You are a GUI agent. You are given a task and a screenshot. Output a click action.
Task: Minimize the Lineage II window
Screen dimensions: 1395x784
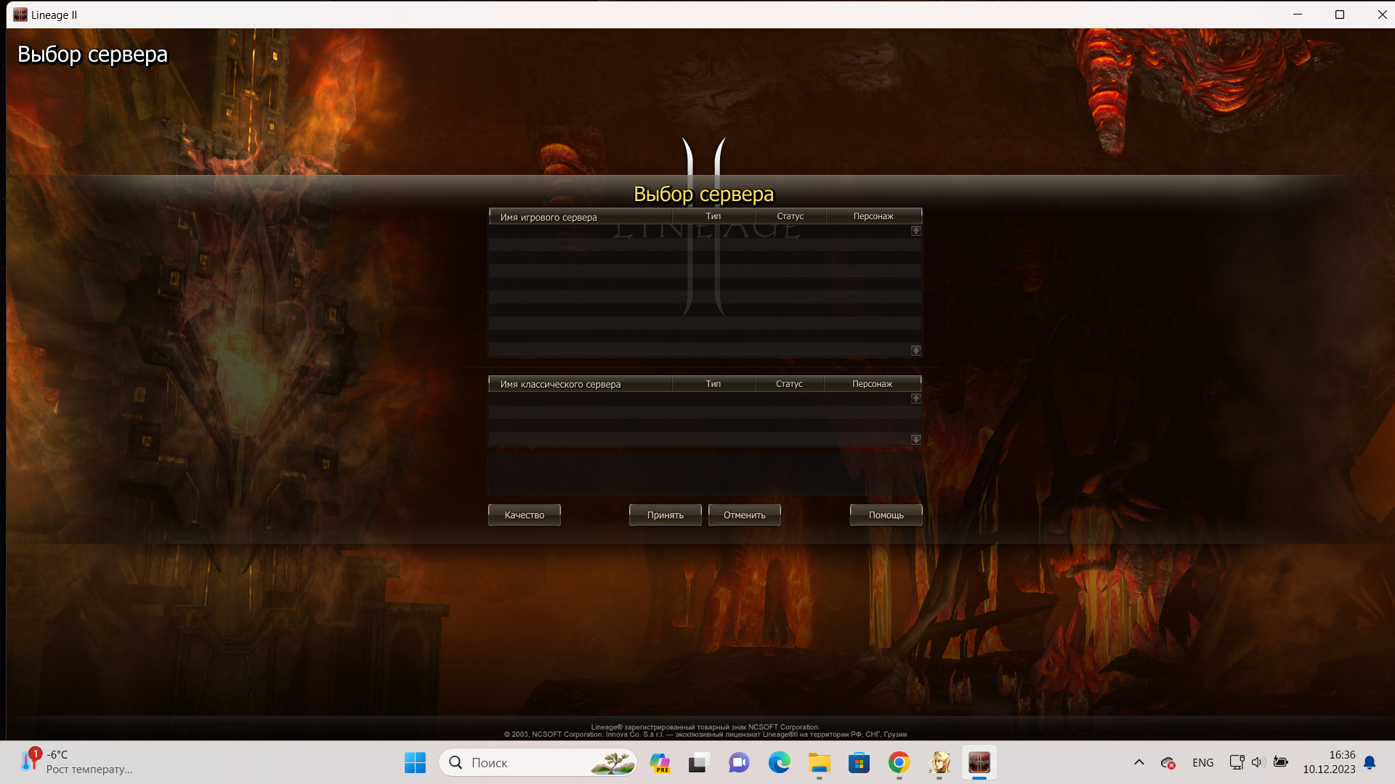tap(1298, 15)
